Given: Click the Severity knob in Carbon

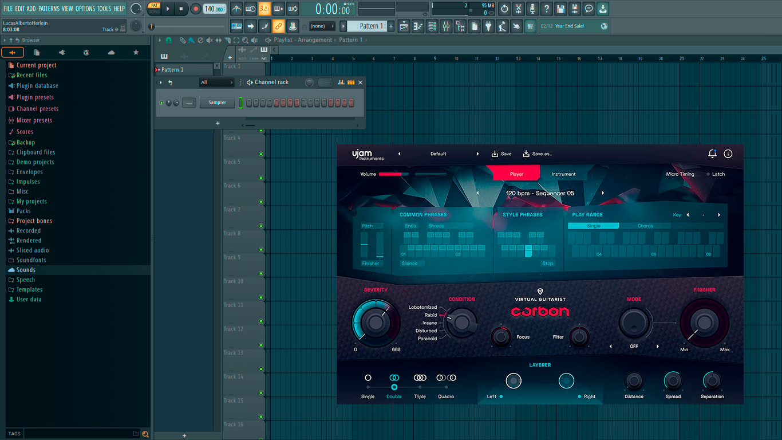Looking at the screenshot, I should pos(376,323).
